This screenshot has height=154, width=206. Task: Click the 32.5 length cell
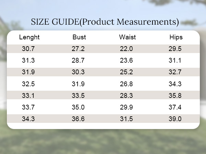28,84
